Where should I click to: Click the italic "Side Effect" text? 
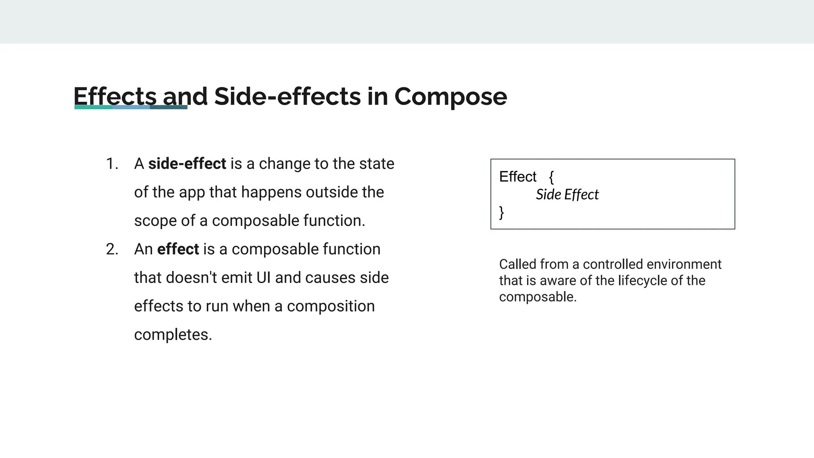[x=567, y=195]
